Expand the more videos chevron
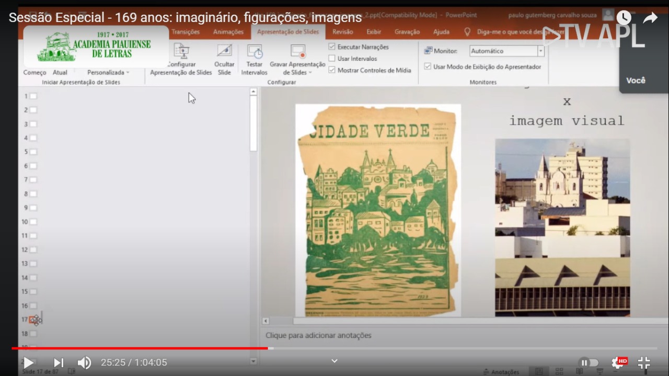669x376 pixels. click(x=334, y=361)
